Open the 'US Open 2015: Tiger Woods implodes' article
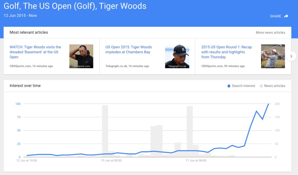The width and height of the screenshot is (298, 175). 128,49
